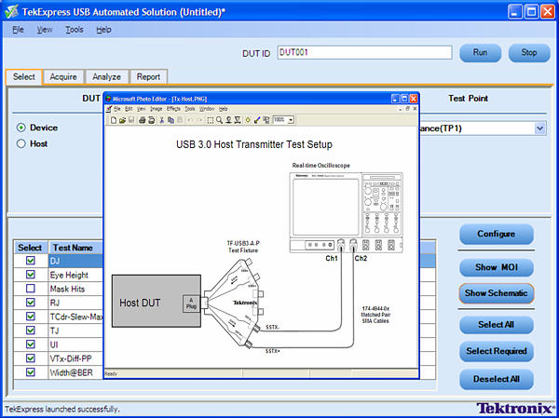Select the Host radio button

pyautogui.click(x=21, y=144)
